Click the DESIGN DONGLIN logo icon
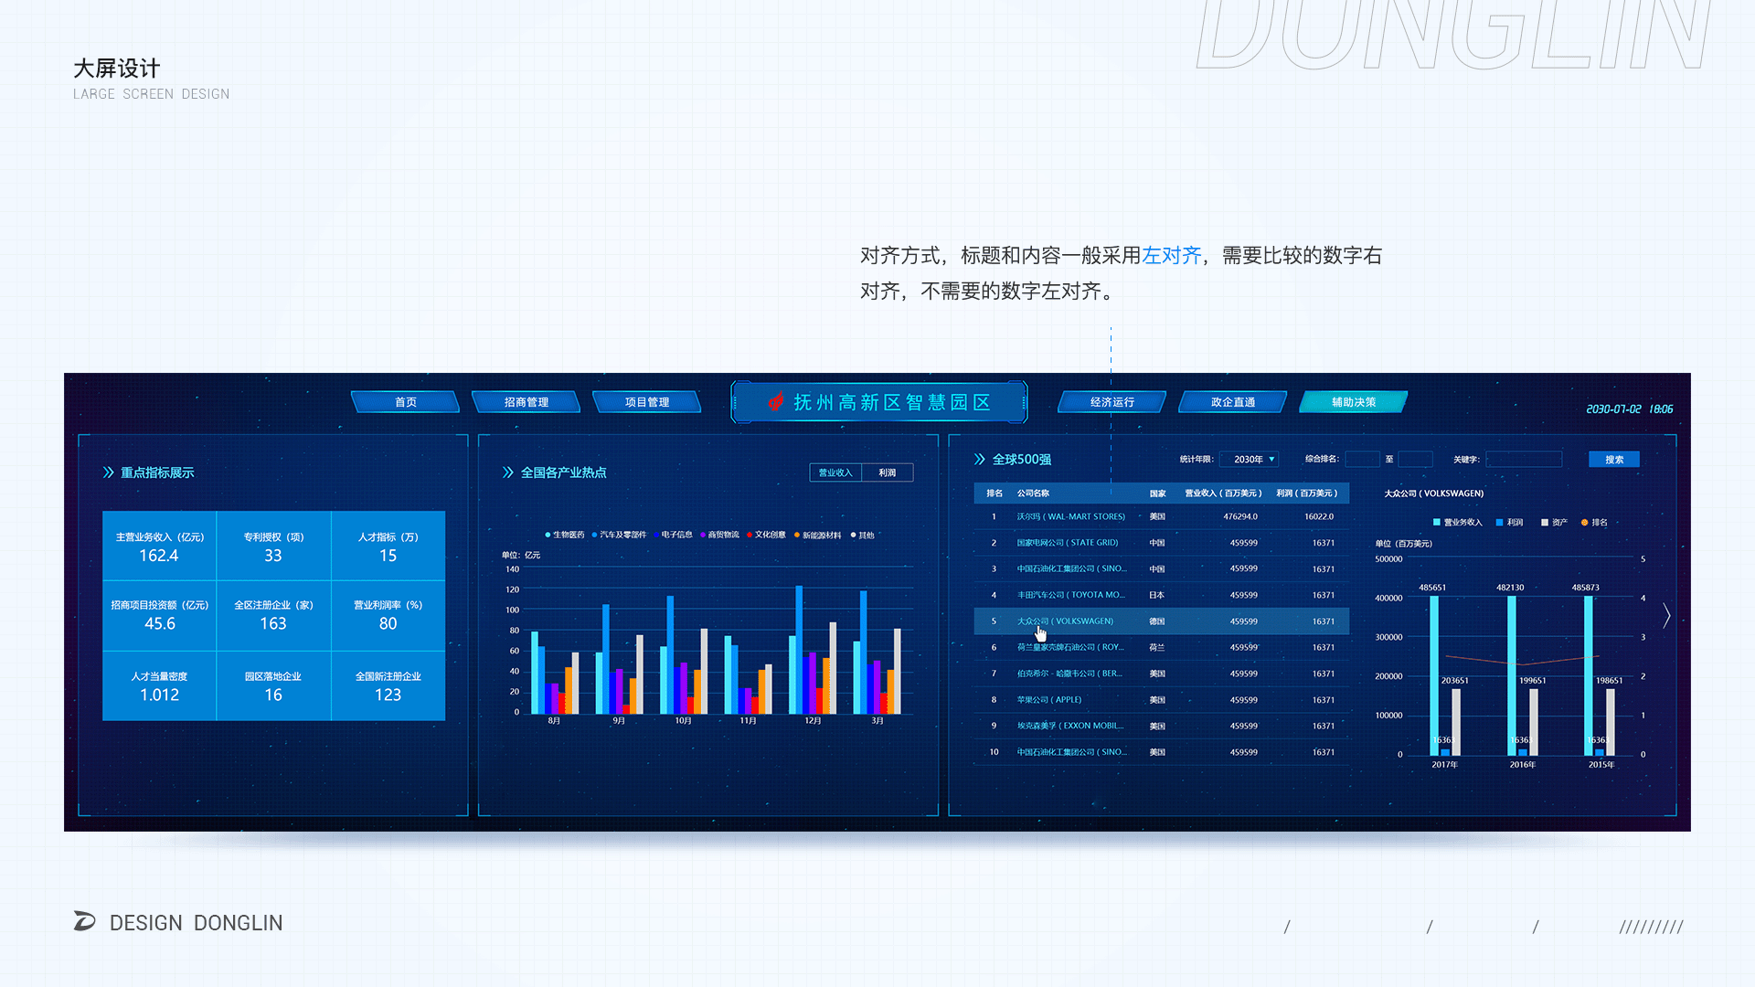Screen dimensions: 1755x987 85,921
